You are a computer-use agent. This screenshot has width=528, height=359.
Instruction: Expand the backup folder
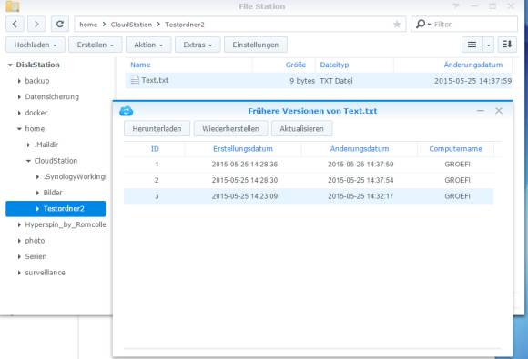pyautogui.click(x=19, y=81)
